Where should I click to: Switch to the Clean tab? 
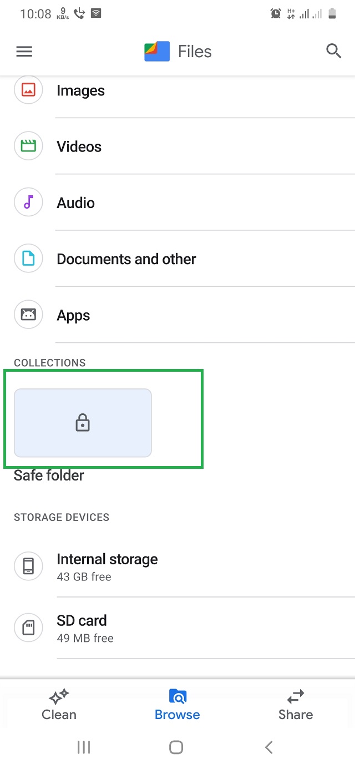point(59,705)
